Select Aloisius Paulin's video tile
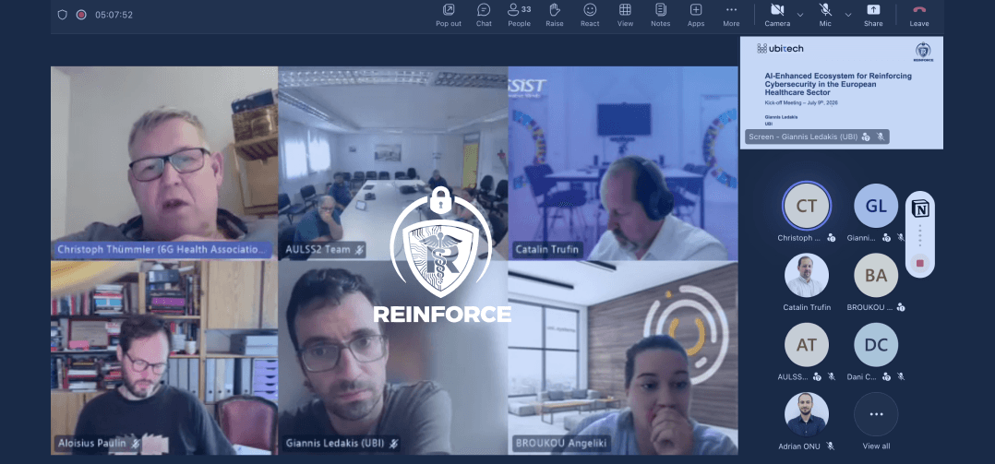Screen dimensions: 995x464 (164, 358)
